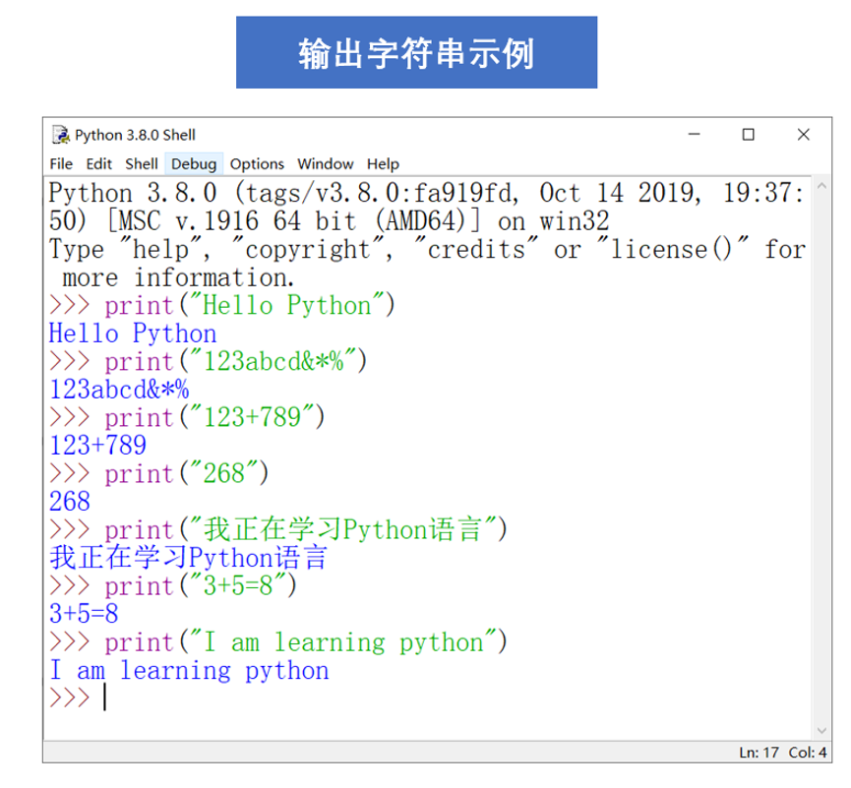851x788 pixels.
Task: Minimize the Python Shell window
Action: click(x=695, y=134)
